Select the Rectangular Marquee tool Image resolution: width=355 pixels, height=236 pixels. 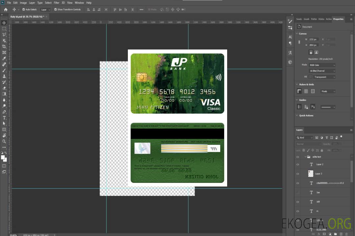4,29
